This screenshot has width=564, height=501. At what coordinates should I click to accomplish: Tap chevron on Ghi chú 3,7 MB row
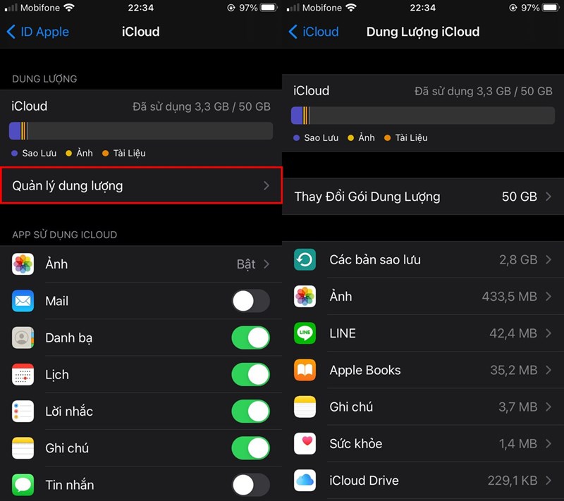click(x=548, y=407)
